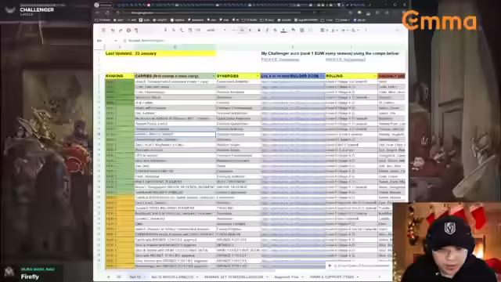
Task: Open the all sheets list
Action: pos(118,277)
